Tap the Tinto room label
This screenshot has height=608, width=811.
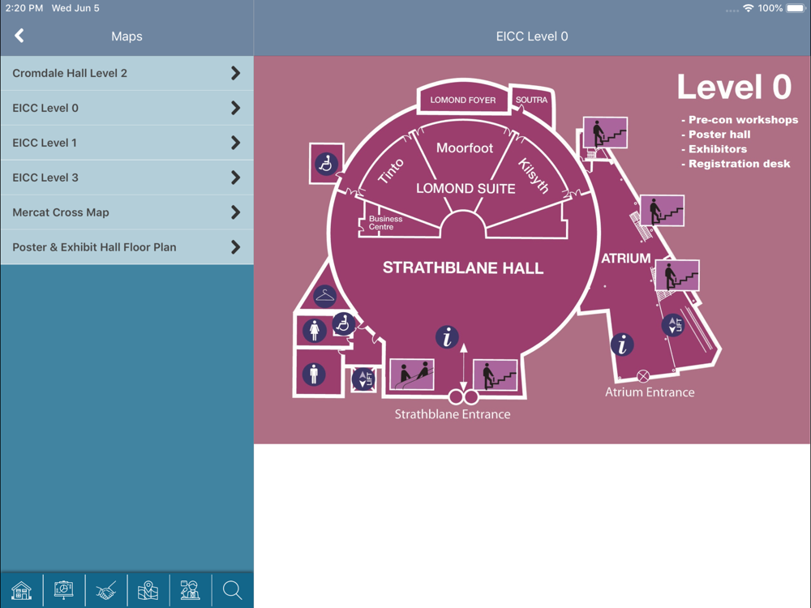pyautogui.click(x=391, y=171)
